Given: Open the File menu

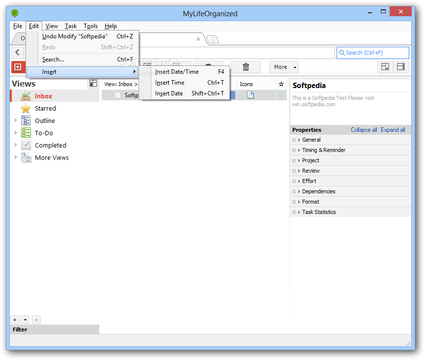Looking at the screenshot, I should [18, 26].
